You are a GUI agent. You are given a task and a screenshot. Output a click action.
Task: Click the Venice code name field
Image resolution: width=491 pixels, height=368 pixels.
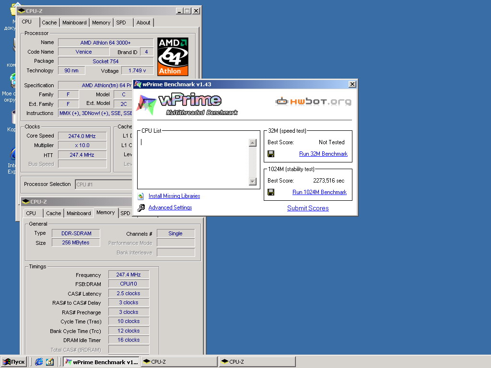click(x=83, y=52)
